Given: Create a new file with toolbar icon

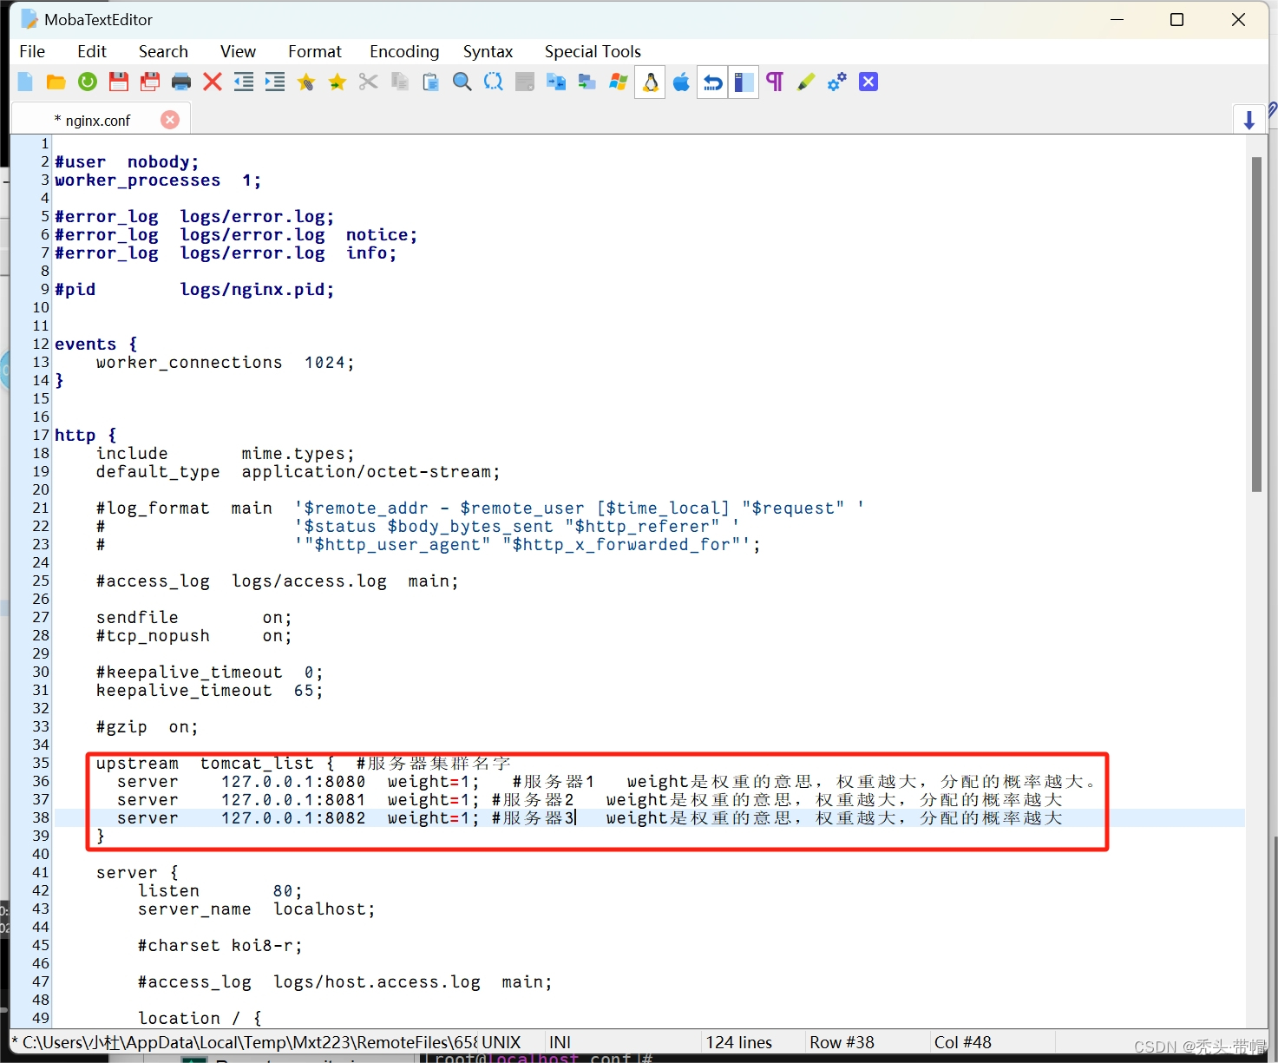Looking at the screenshot, I should (x=25, y=82).
